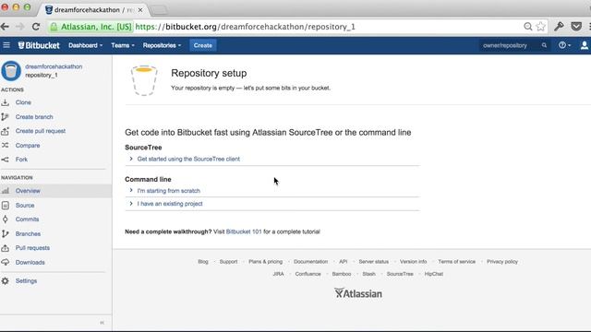The width and height of the screenshot is (591, 332).
Task: Go to Commits in navigation
Action: pyautogui.click(x=27, y=219)
